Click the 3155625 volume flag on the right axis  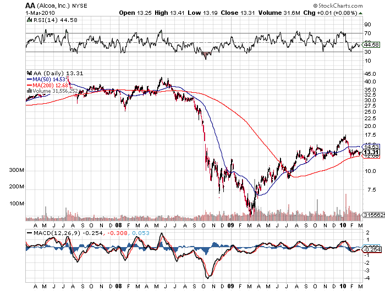click(373, 215)
